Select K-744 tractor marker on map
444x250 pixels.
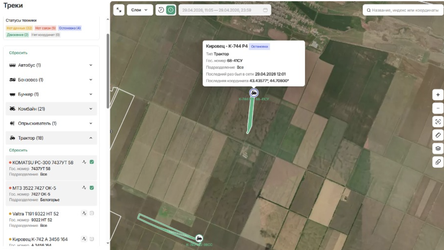(x=254, y=93)
